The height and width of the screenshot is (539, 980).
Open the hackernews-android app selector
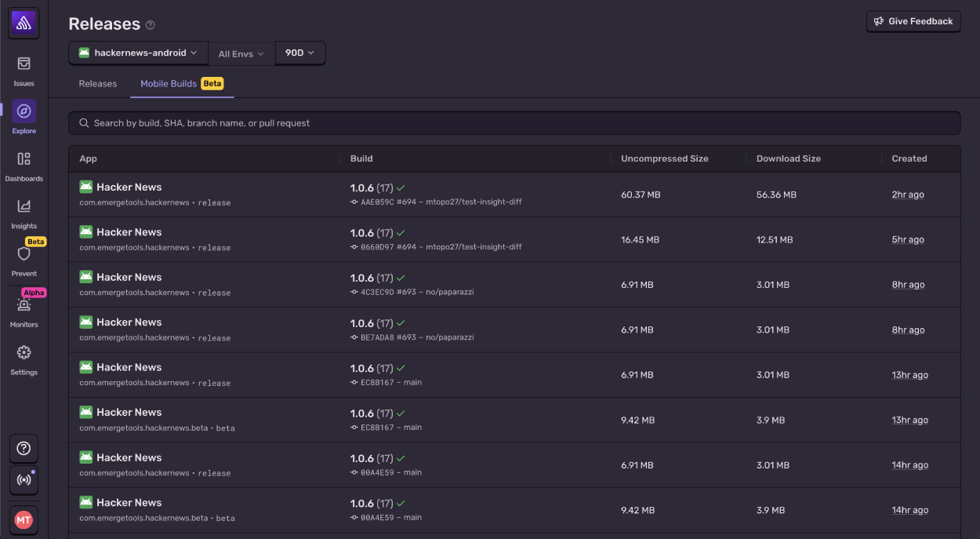(138, 53)
